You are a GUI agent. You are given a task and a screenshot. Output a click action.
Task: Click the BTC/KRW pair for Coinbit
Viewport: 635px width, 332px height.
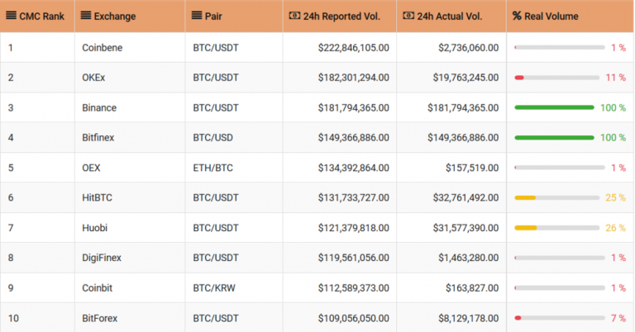click(x=214, y=288)
